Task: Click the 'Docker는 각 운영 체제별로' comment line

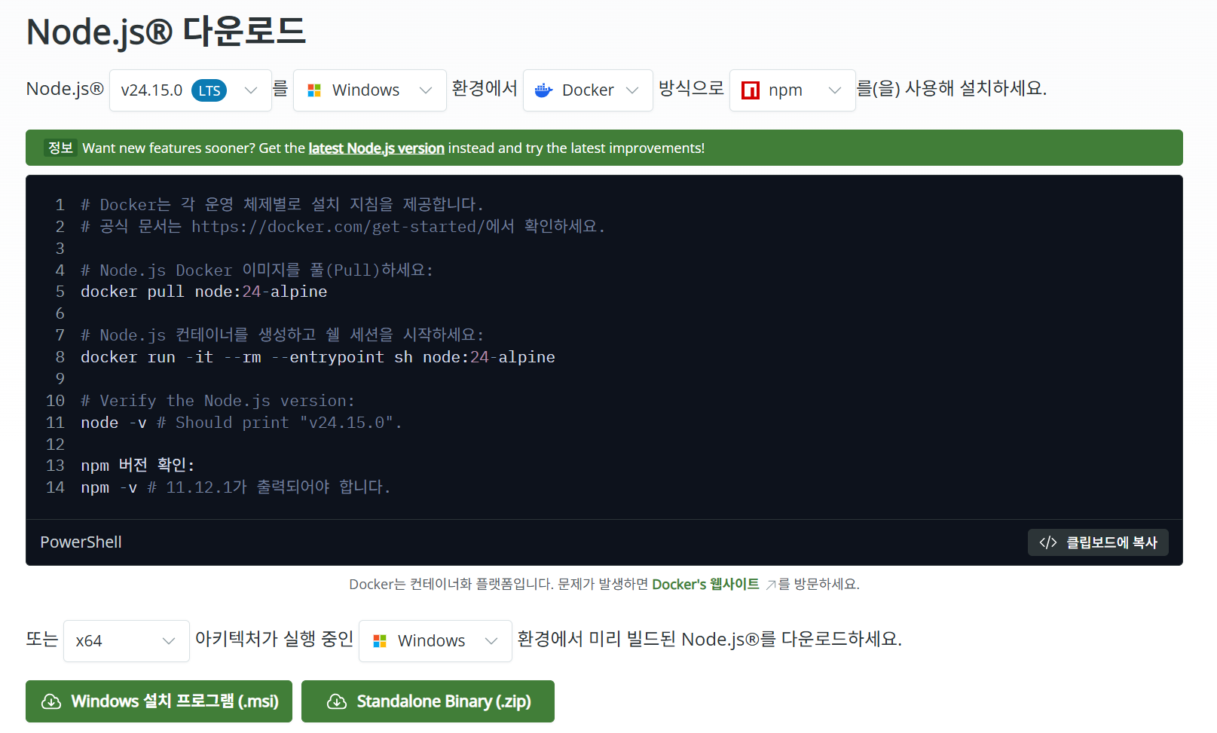Action: pyautogui.click(x=282, y=205)
